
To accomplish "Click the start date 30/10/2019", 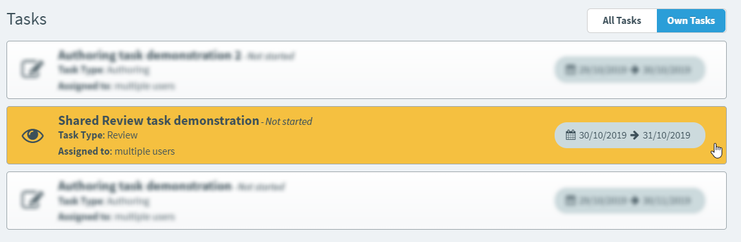I will coord(603,135).
